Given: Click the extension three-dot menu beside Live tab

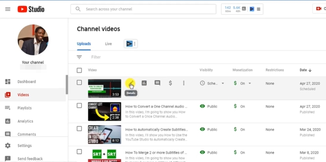Looking at the screenshot, I should tap(135, 44).
